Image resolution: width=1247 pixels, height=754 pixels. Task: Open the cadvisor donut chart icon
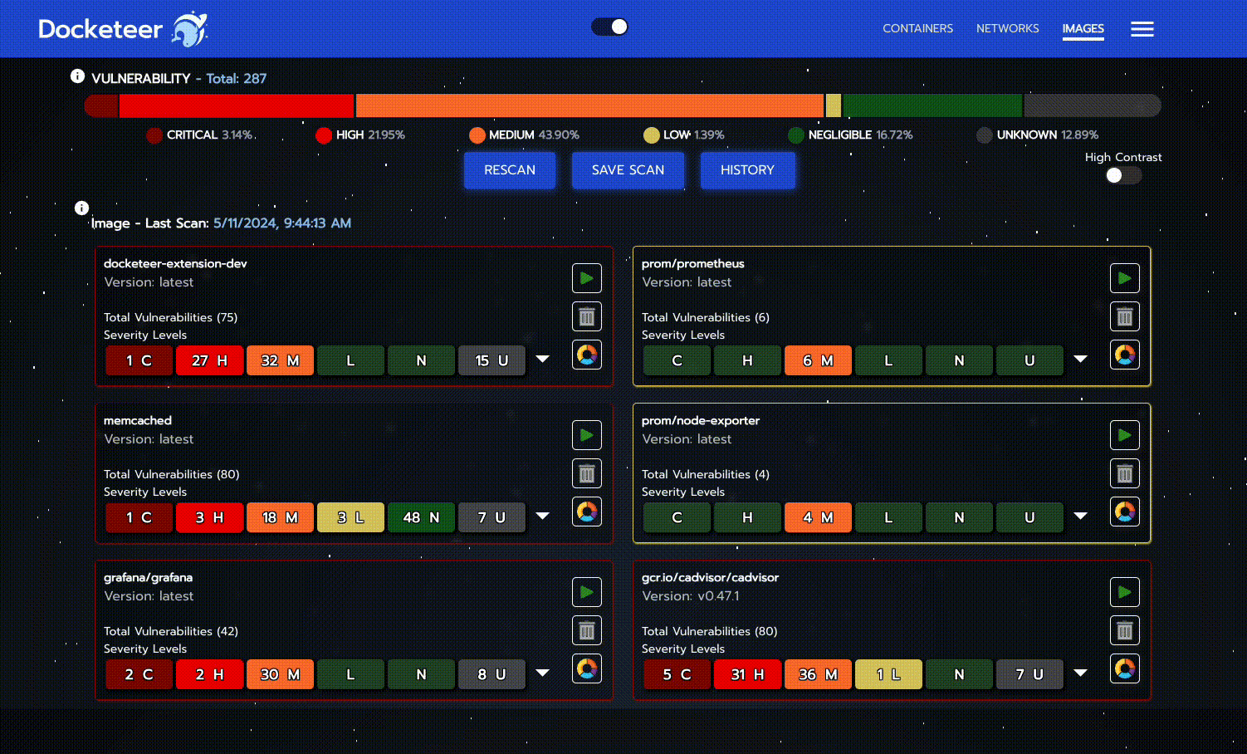(1125, 668)
